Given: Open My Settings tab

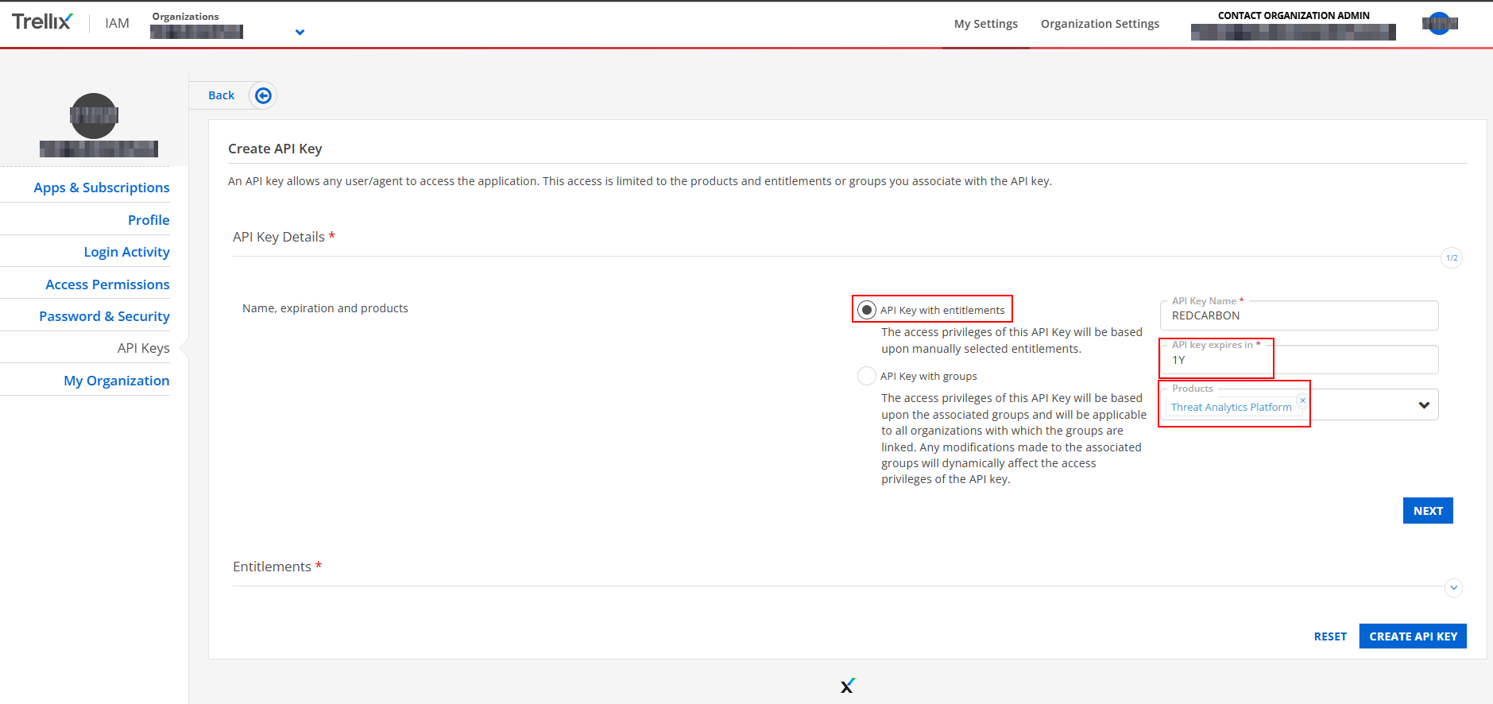Looking at the screenshot, I should point(985,24).
